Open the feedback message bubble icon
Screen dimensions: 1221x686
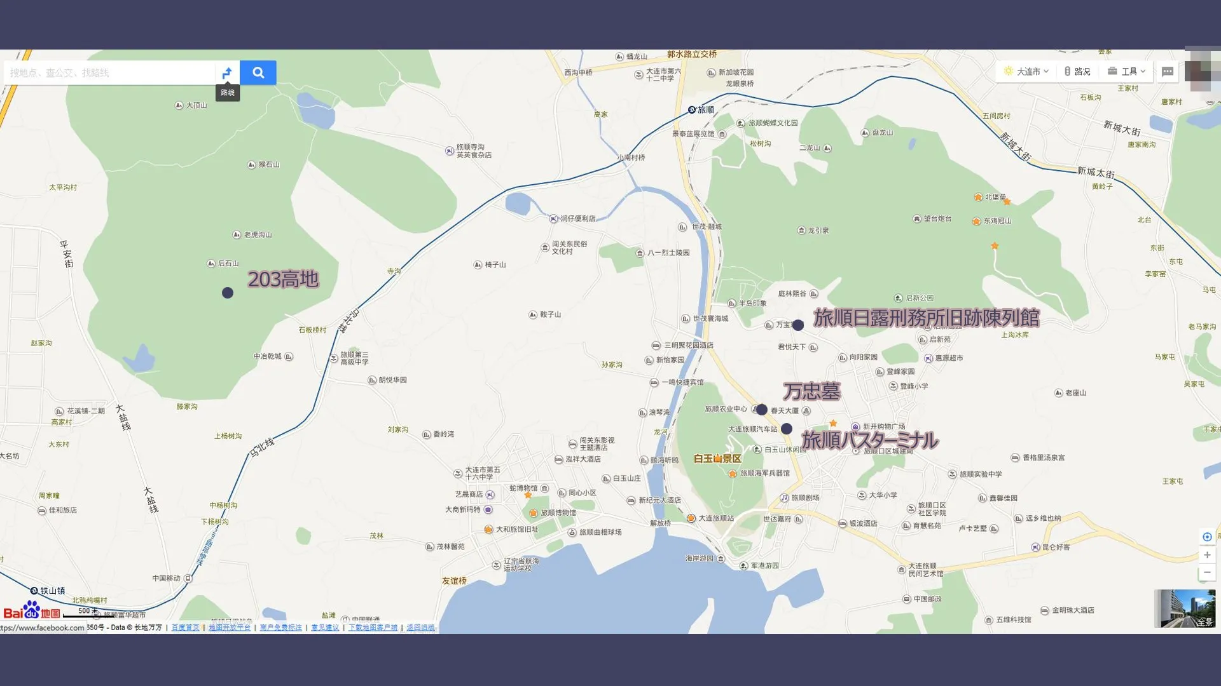(1168, 72)
